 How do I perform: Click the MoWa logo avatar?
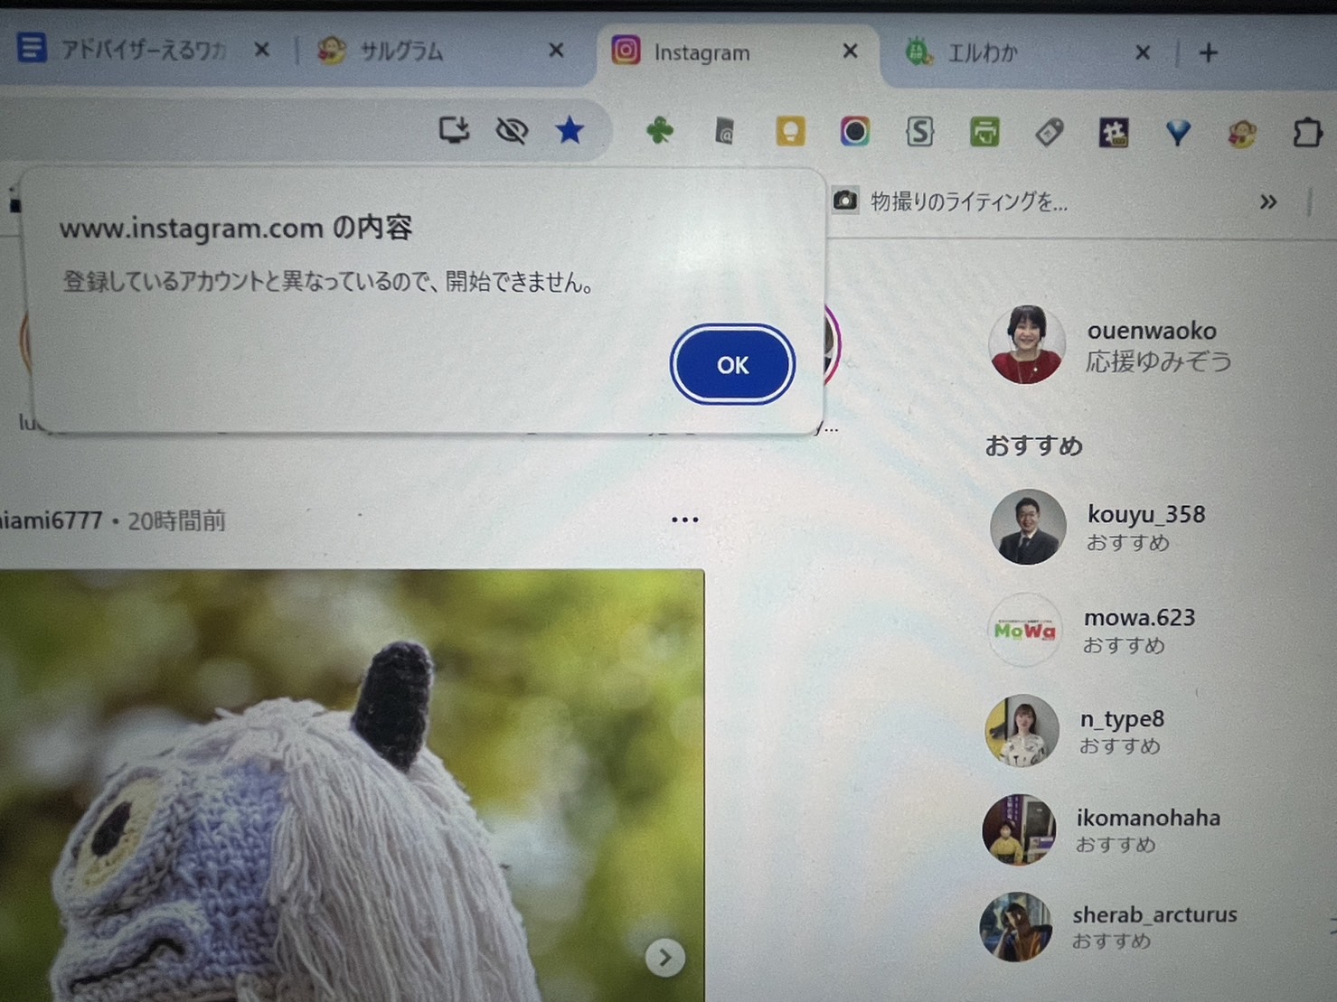1024,630
